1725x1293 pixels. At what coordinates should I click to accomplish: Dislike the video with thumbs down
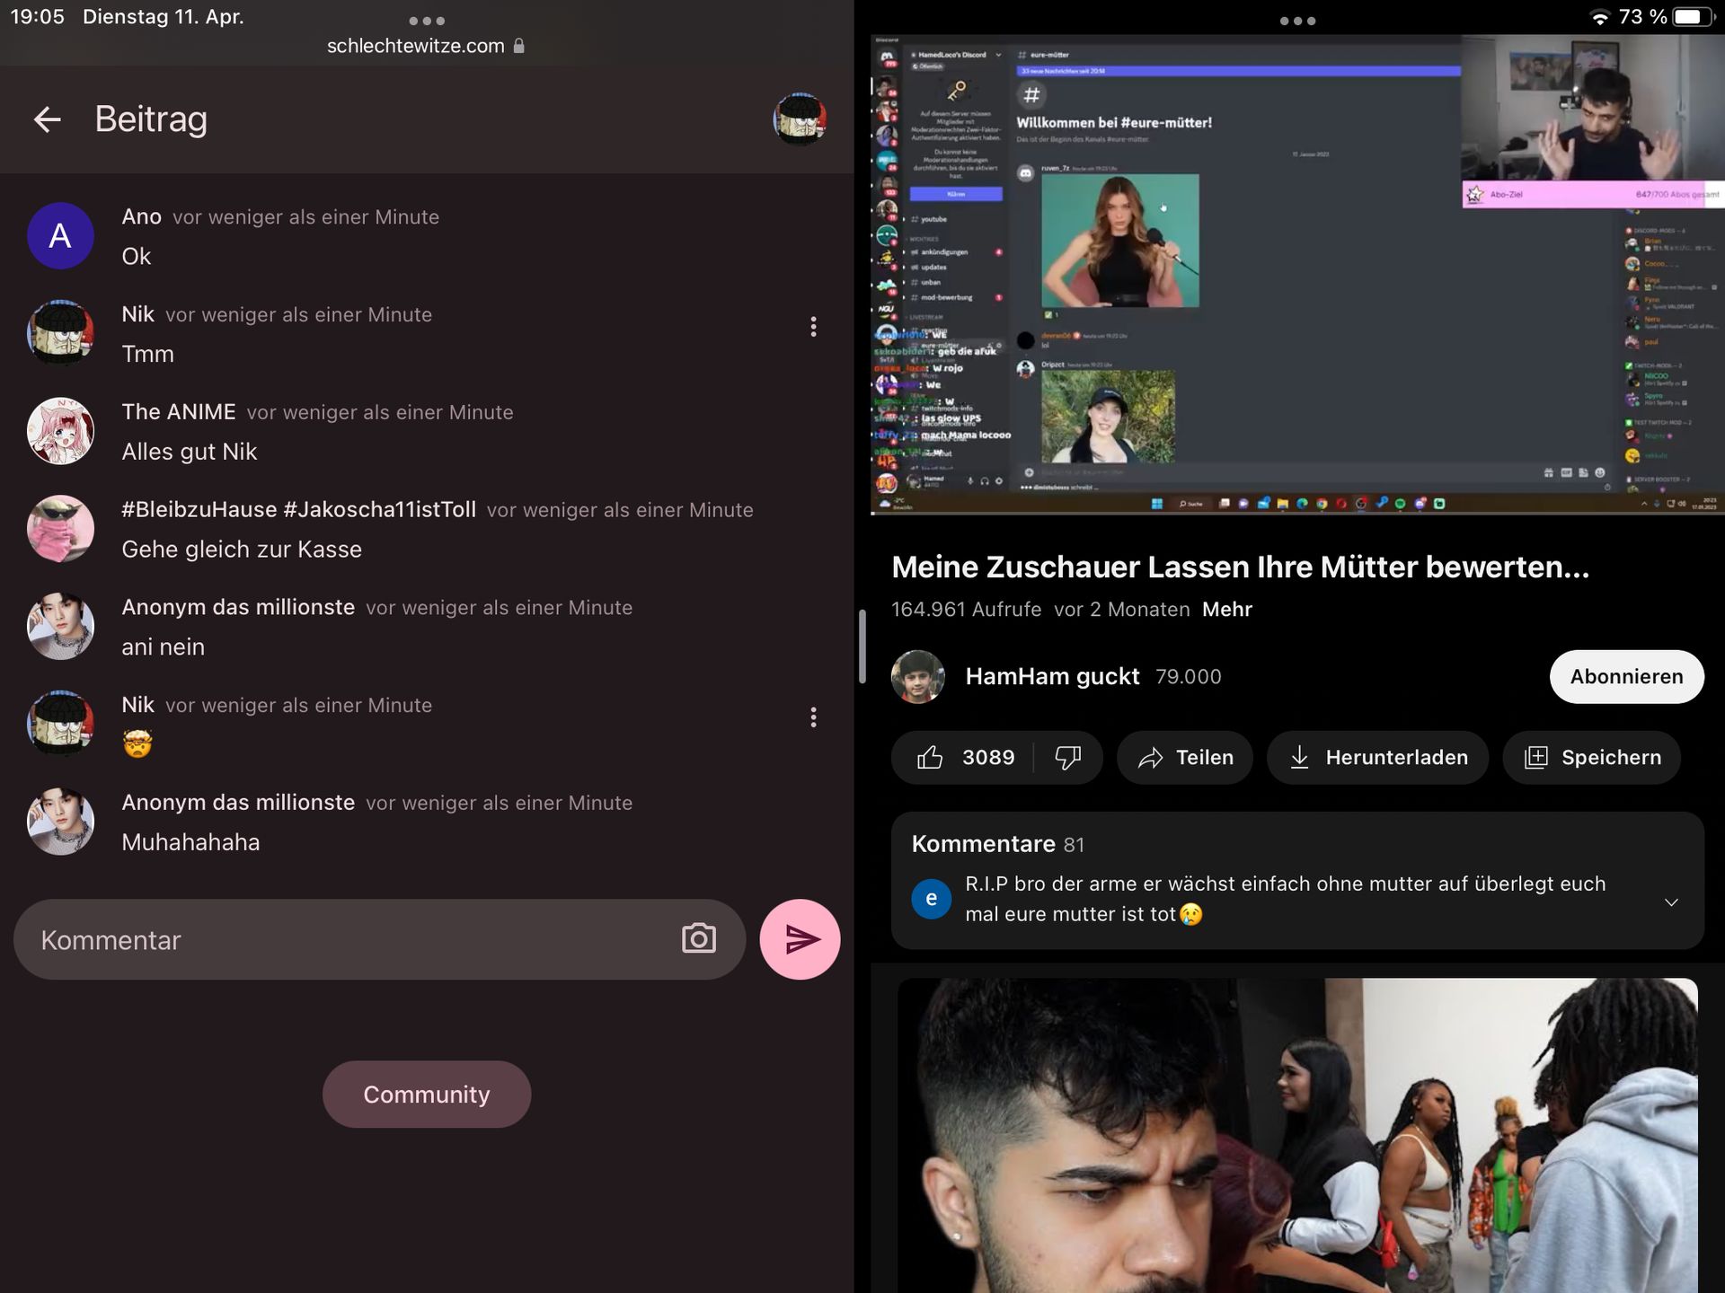point(1067,758)
